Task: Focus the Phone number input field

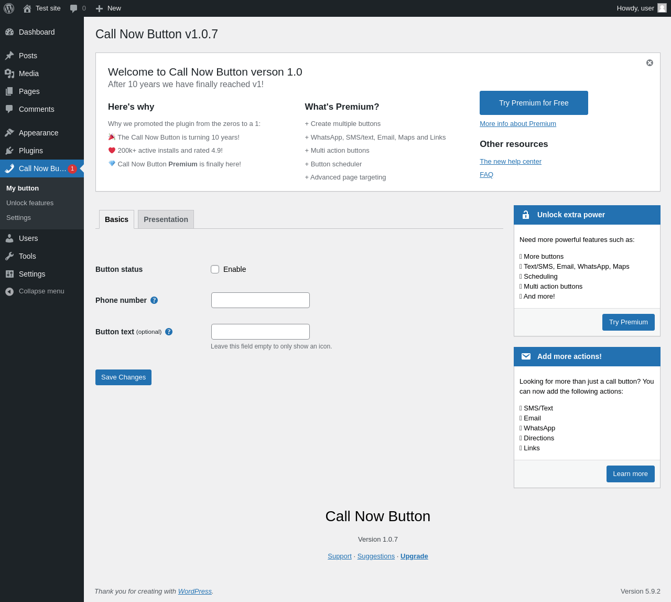Action: [x=261, y=300]
